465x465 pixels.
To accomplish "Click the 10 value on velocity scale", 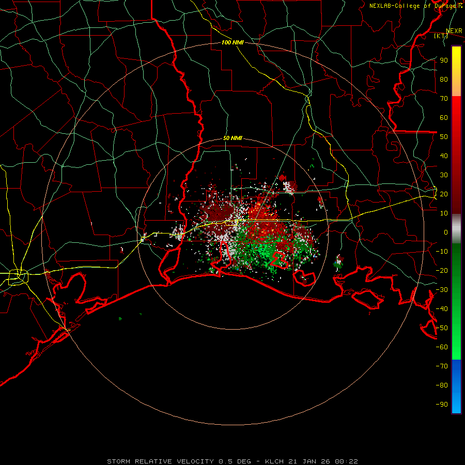I will [444, 213].
